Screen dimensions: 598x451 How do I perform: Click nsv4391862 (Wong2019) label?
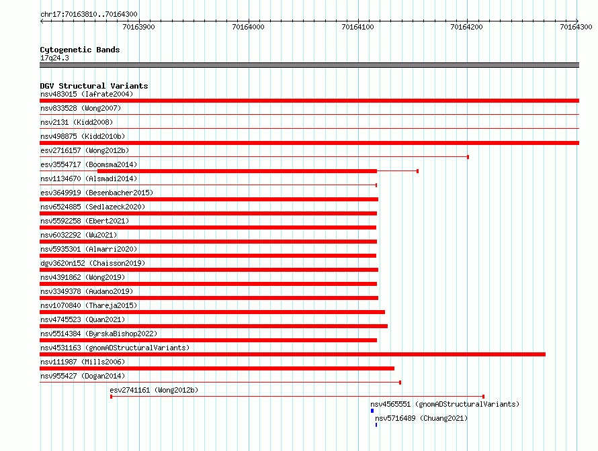point(83,277)
